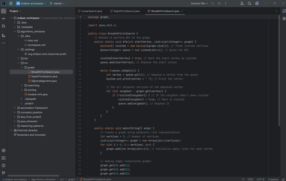Open the Problems tool window
286x181 pixels.
[x=3, y=166]
